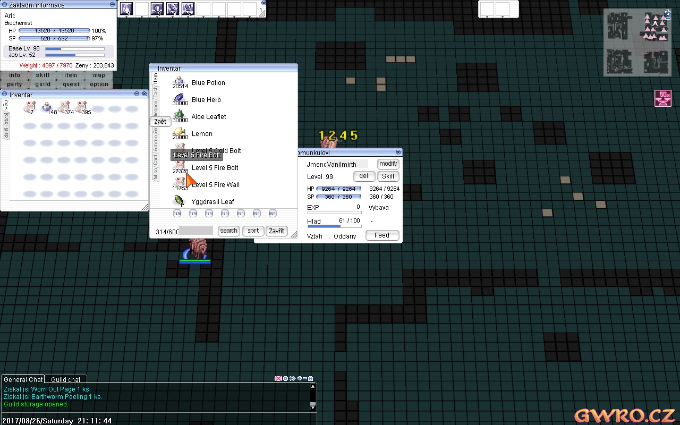Use the fifth hotkey bar skill icon

pyautogui.click(x=188, y=8)
